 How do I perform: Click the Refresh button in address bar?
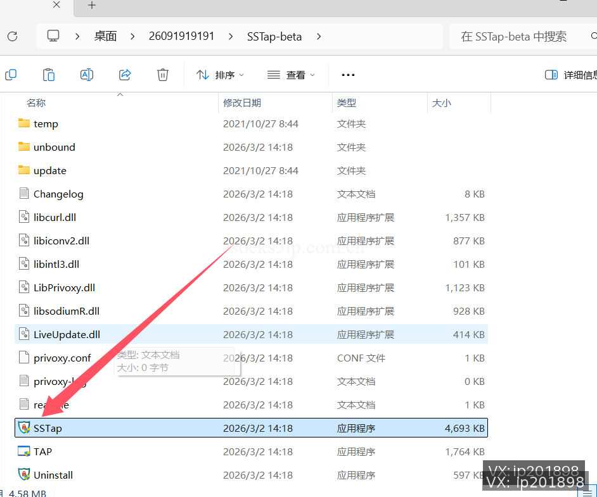click(x=13, y=37)
